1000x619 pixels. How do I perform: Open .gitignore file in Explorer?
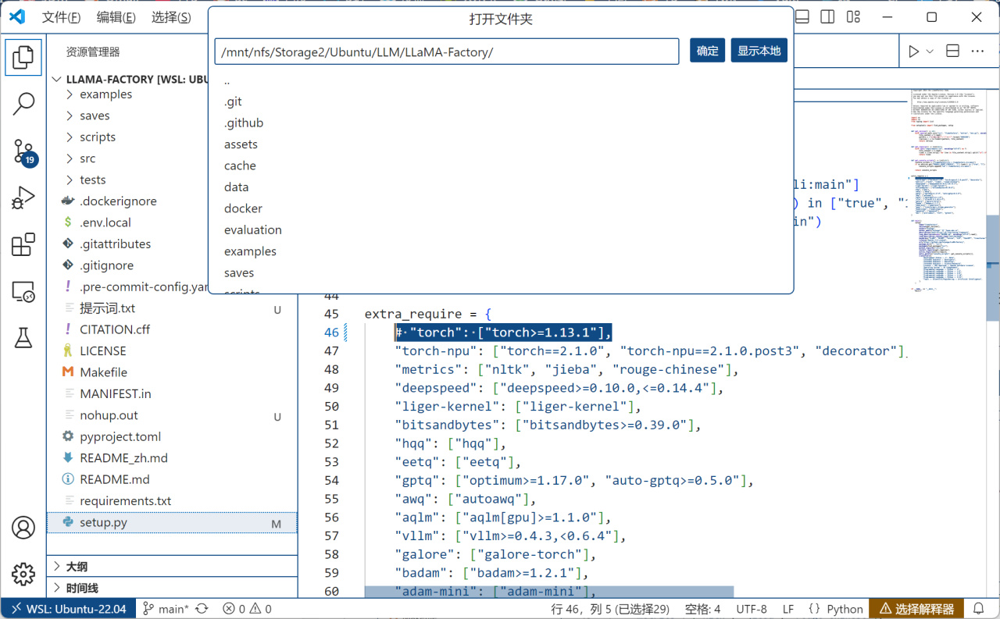tap(106, 265)
